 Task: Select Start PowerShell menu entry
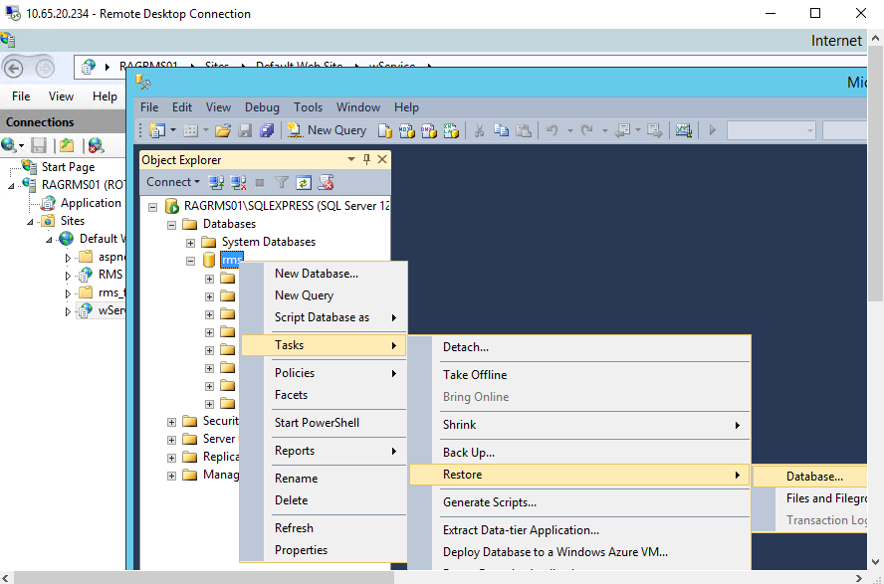point(324,423)
